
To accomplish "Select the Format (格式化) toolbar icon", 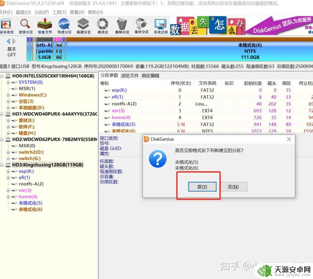I will pyautogui.click(x=103, y=26).
